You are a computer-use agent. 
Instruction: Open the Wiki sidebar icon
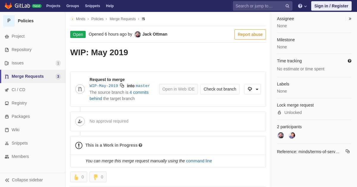click(7, 130)
